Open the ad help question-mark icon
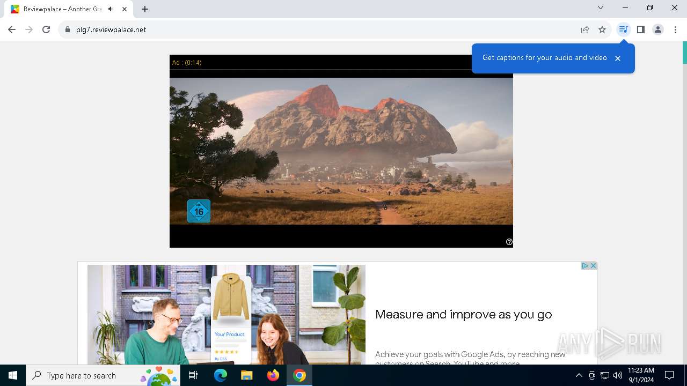 [509, 242]
